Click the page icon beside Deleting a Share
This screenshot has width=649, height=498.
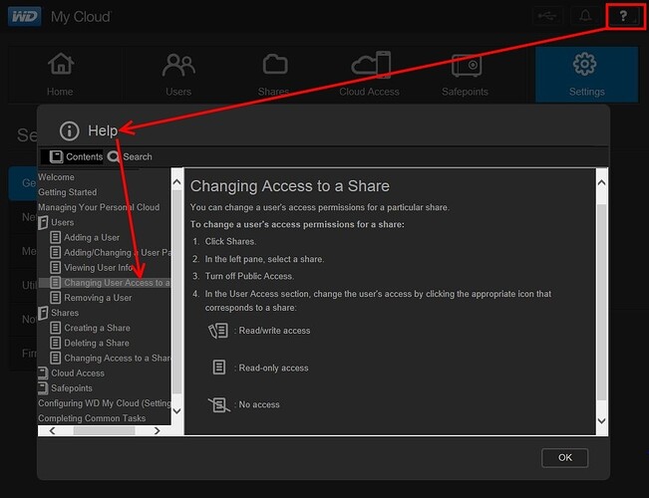click(56, 343)
